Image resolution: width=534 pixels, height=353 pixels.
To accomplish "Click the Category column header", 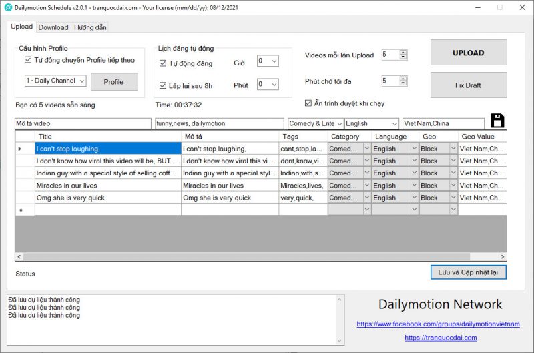I will (349, 137).
